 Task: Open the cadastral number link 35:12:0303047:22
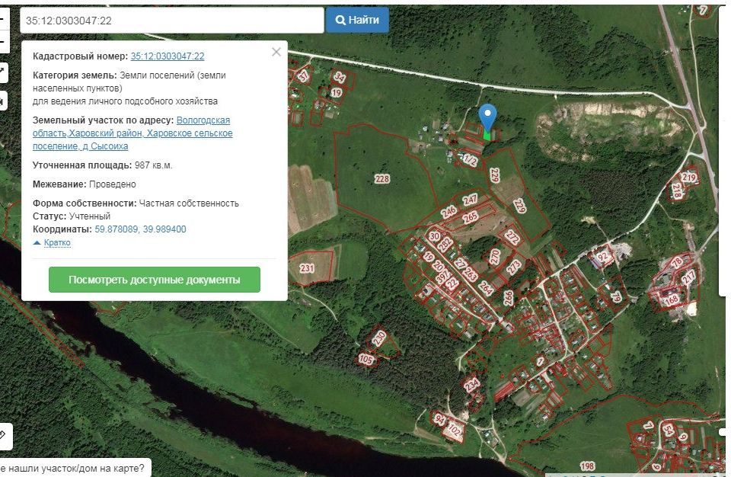pyautogui.click(x=168, y=56)
